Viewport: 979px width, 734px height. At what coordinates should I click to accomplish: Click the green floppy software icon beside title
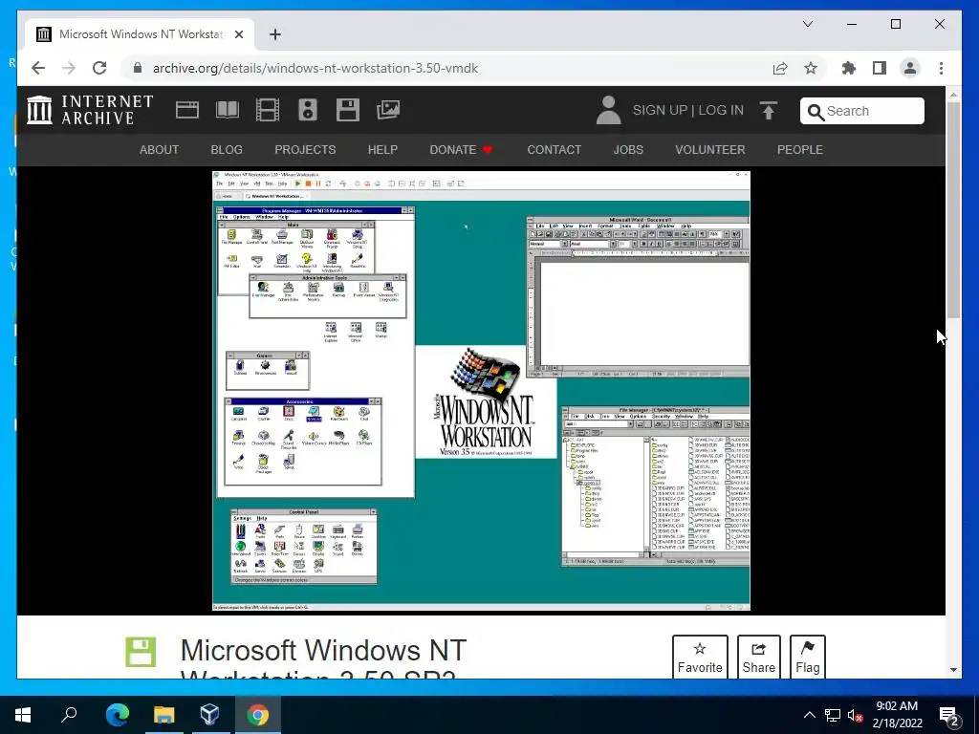[x=141, y=652]
